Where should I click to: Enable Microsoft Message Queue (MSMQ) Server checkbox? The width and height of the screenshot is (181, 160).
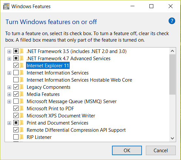click(16, 101)
